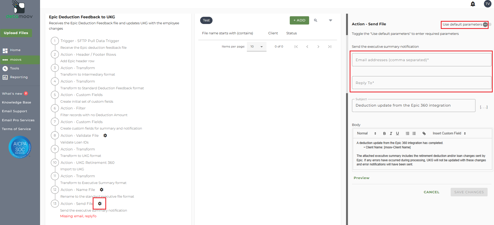Open the moovs menu item
The height and width of the screenshot is (225, 494).
click(x=20, y=60)
